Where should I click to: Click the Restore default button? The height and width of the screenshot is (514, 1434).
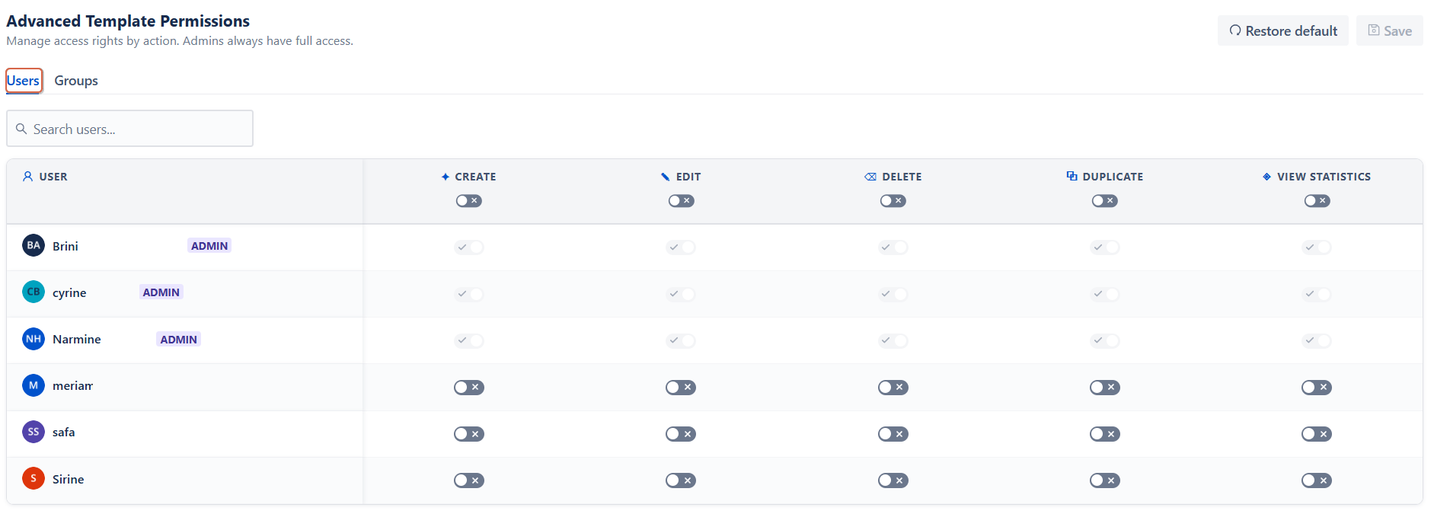pos(1283,30)
